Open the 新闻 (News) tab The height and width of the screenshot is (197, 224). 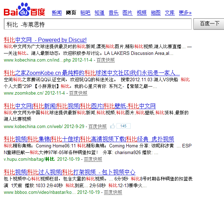(57, 13)
